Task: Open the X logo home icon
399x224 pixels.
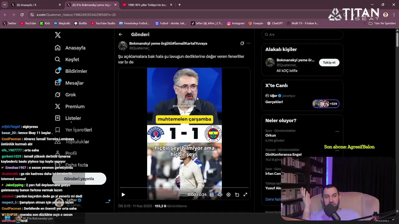Action: (x=58, y=35)
